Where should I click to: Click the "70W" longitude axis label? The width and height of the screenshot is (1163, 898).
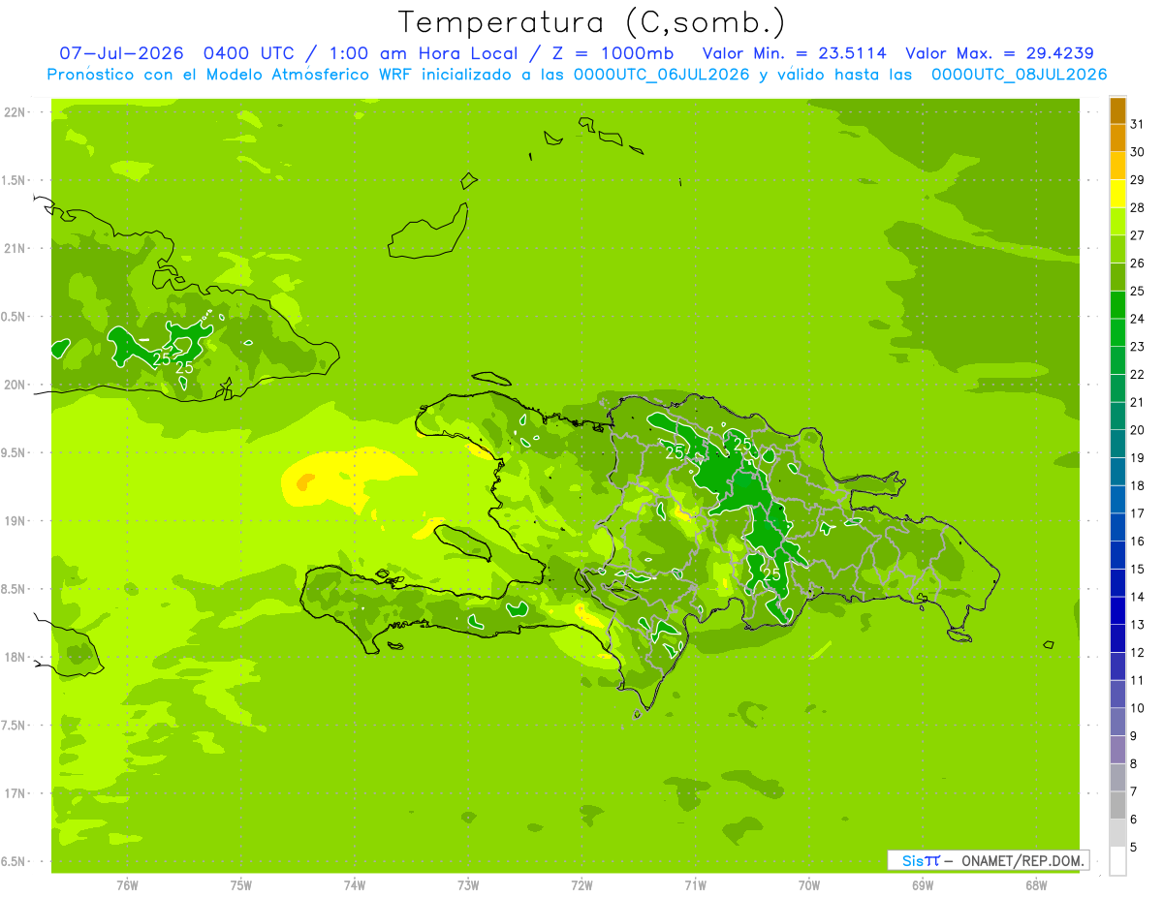pos(808,885)
